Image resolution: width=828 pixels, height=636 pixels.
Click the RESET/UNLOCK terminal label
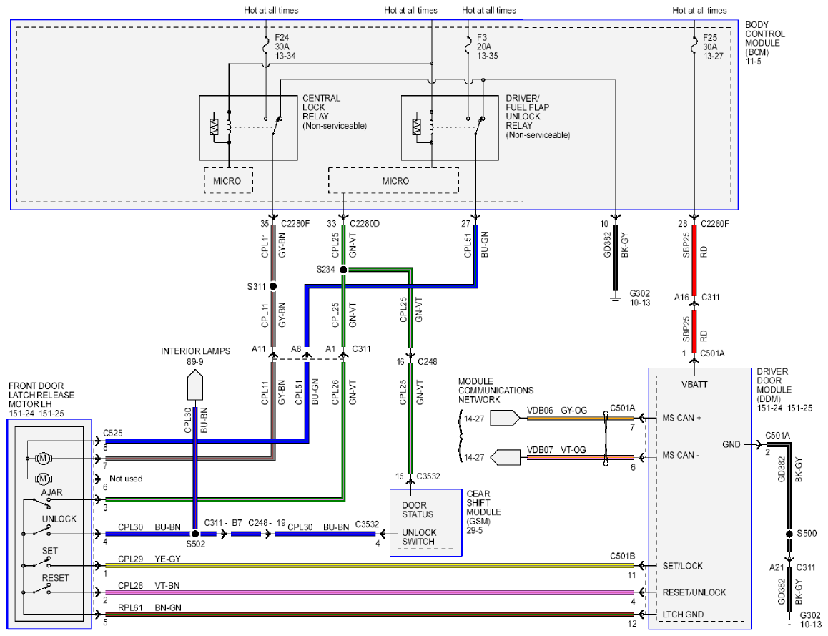coord(694,592)
